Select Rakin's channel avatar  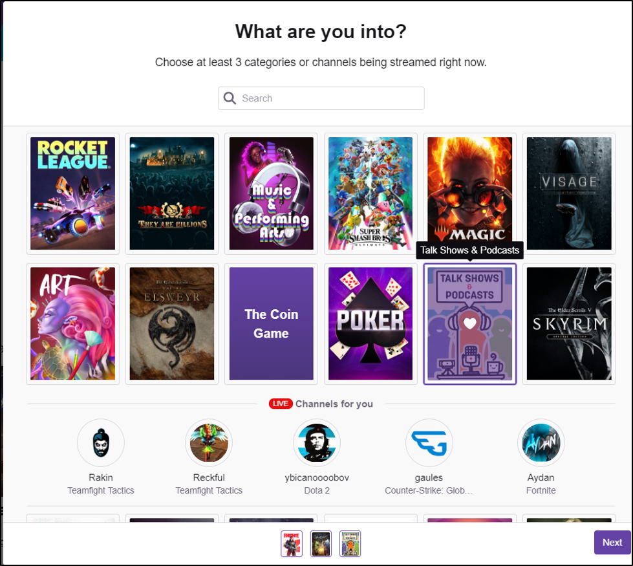101,443
